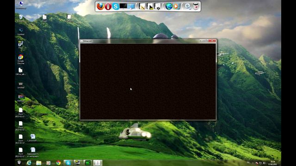Open the dock document with cursor arrow
This screenshot has height=166, width=296.
[x=150, y=6]
